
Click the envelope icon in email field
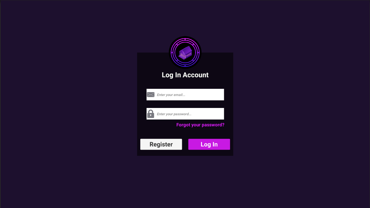[x=151, y=95]
